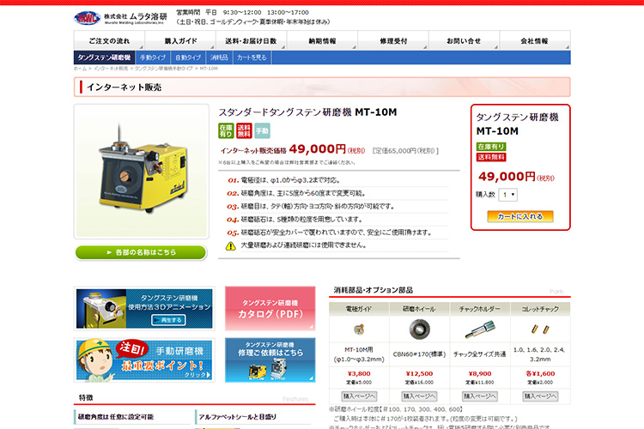The width and height of the screenshot is (644, 429).
Task: Click 電極ガイド column header
Action: point(359,309)
